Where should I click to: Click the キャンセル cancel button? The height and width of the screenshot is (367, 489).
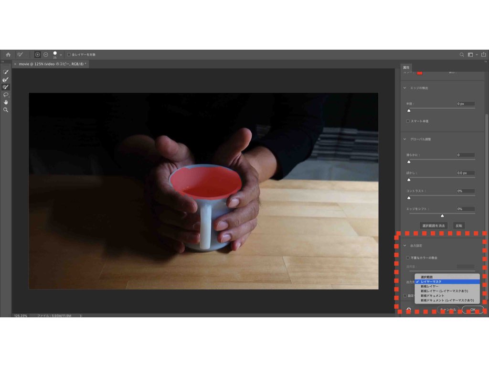click(x=448, y=310)
